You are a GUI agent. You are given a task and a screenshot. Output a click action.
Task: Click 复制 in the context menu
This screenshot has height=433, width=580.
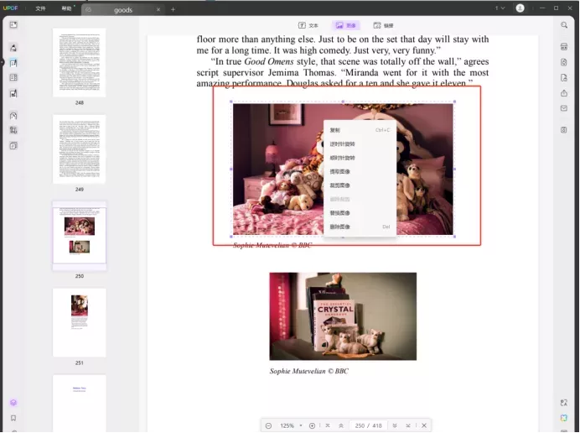(335, 130)
